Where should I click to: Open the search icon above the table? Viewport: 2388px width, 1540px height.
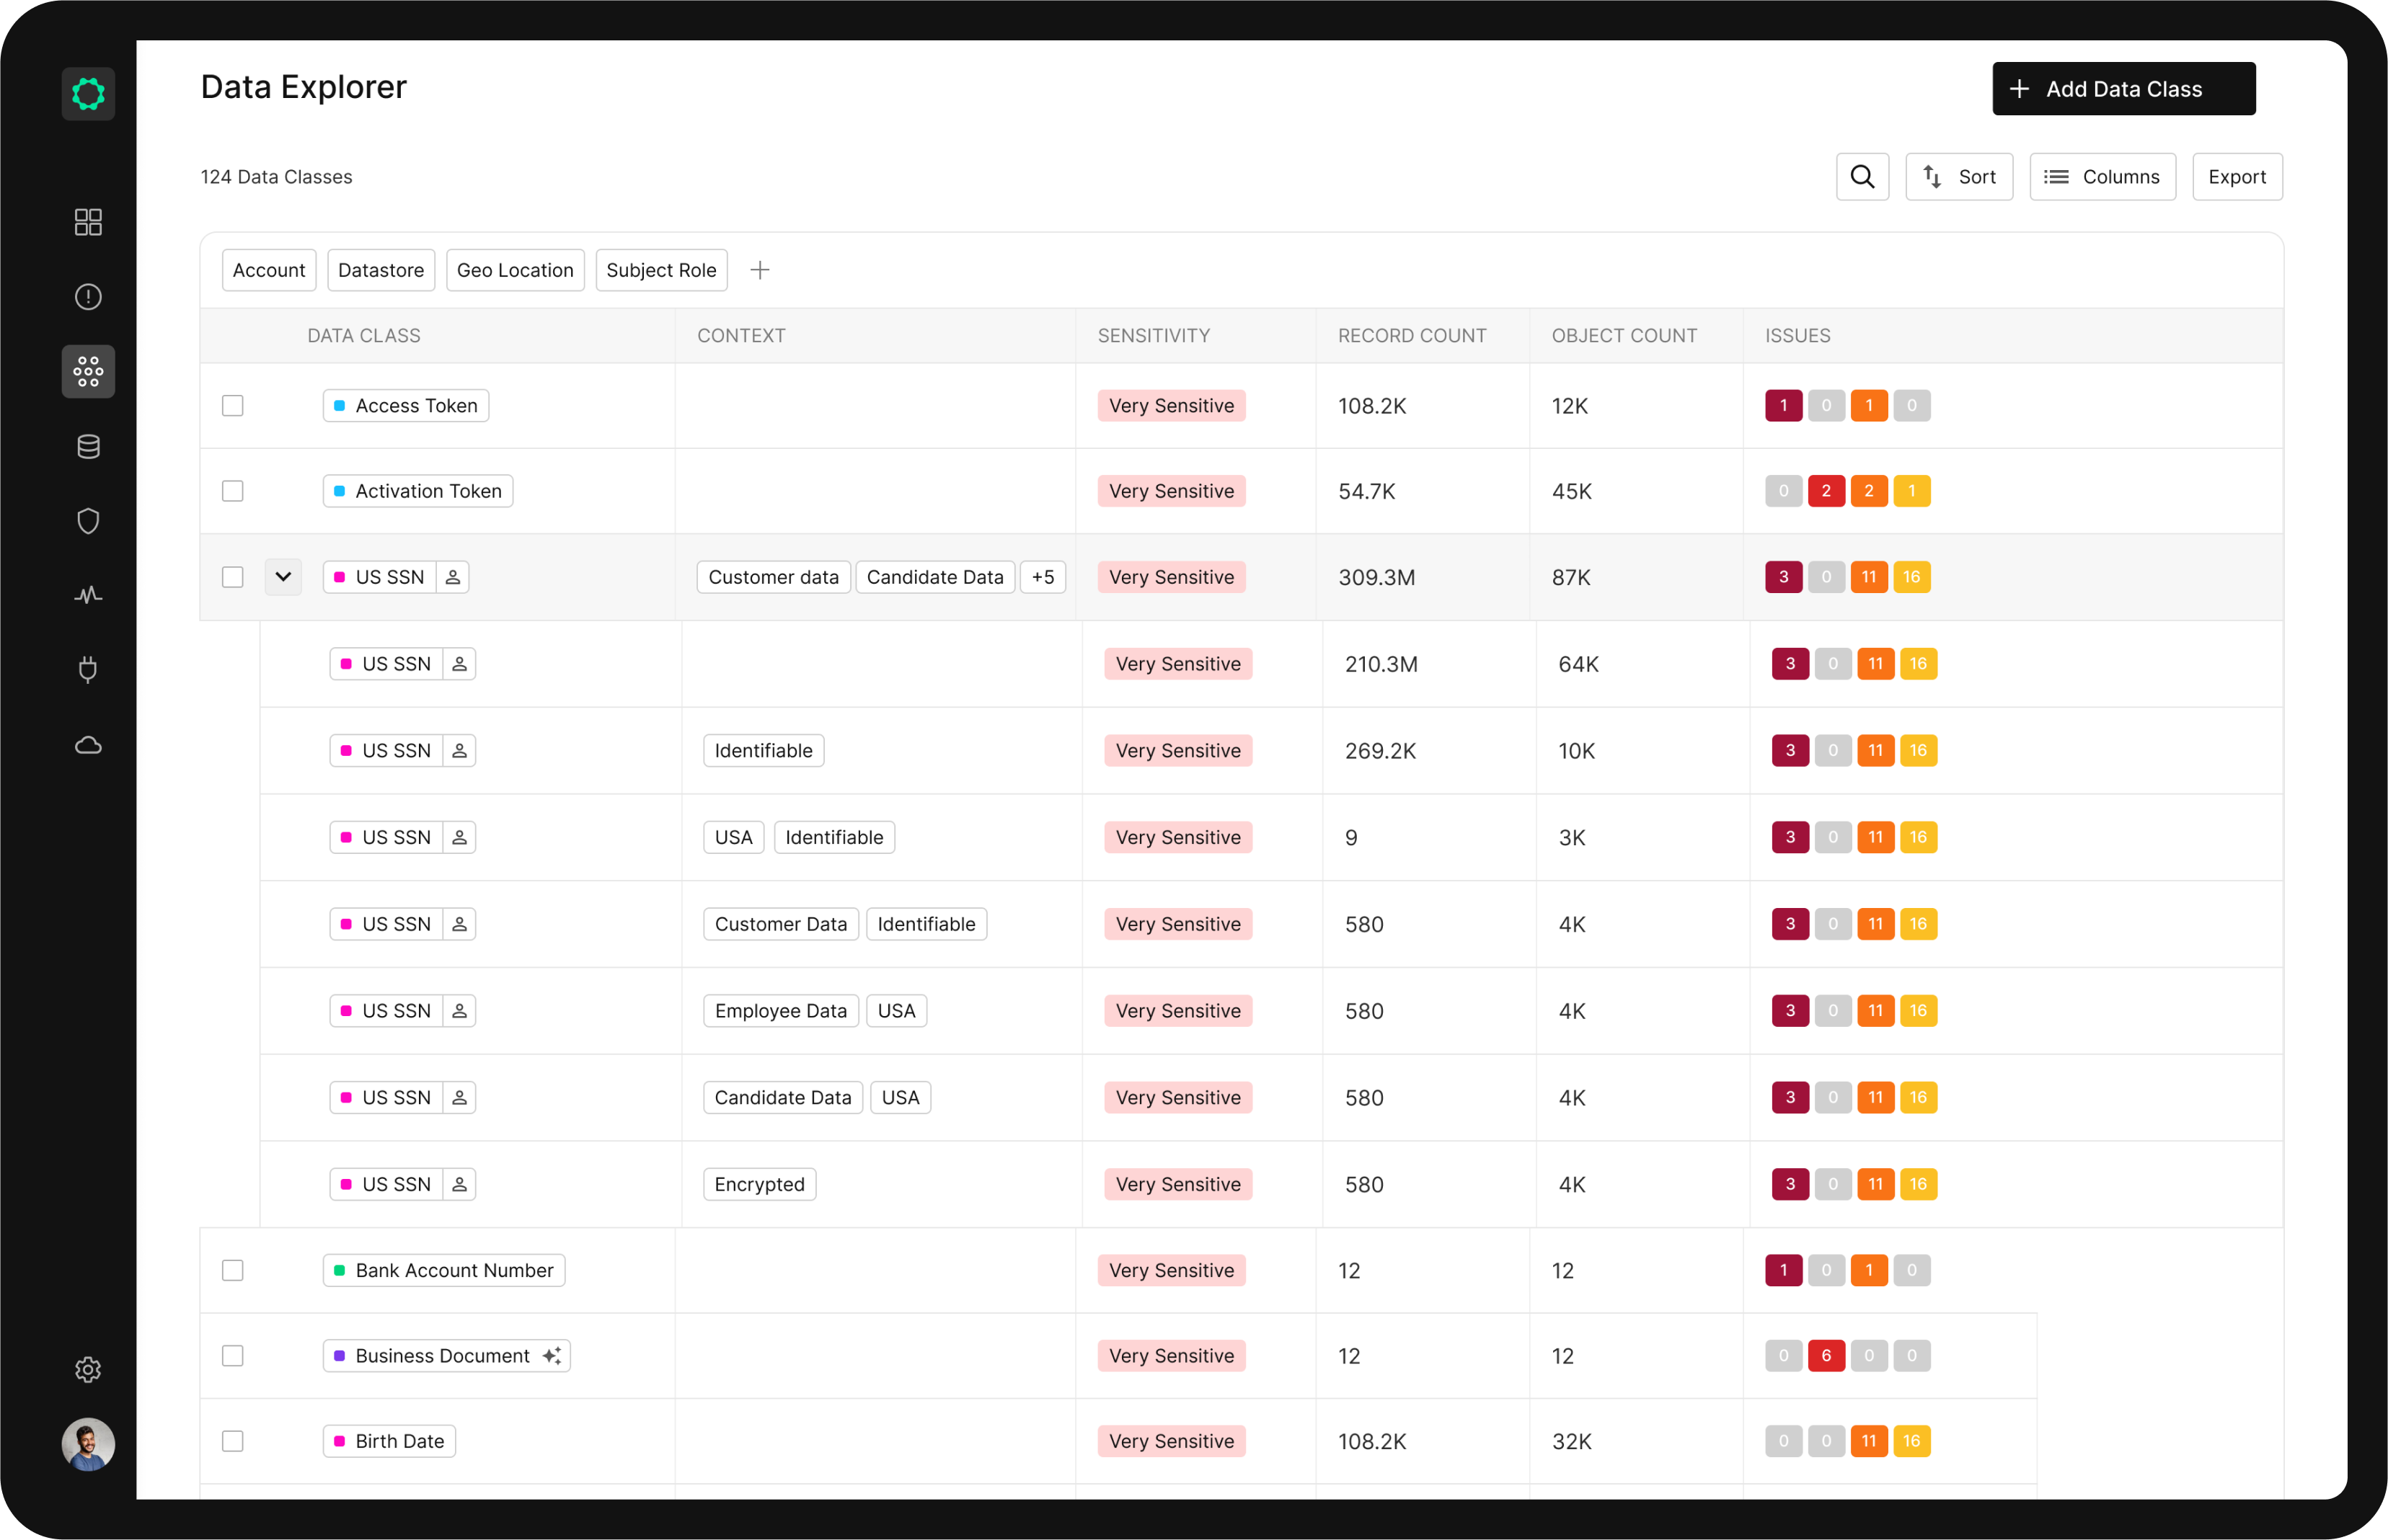point(1862,176)
